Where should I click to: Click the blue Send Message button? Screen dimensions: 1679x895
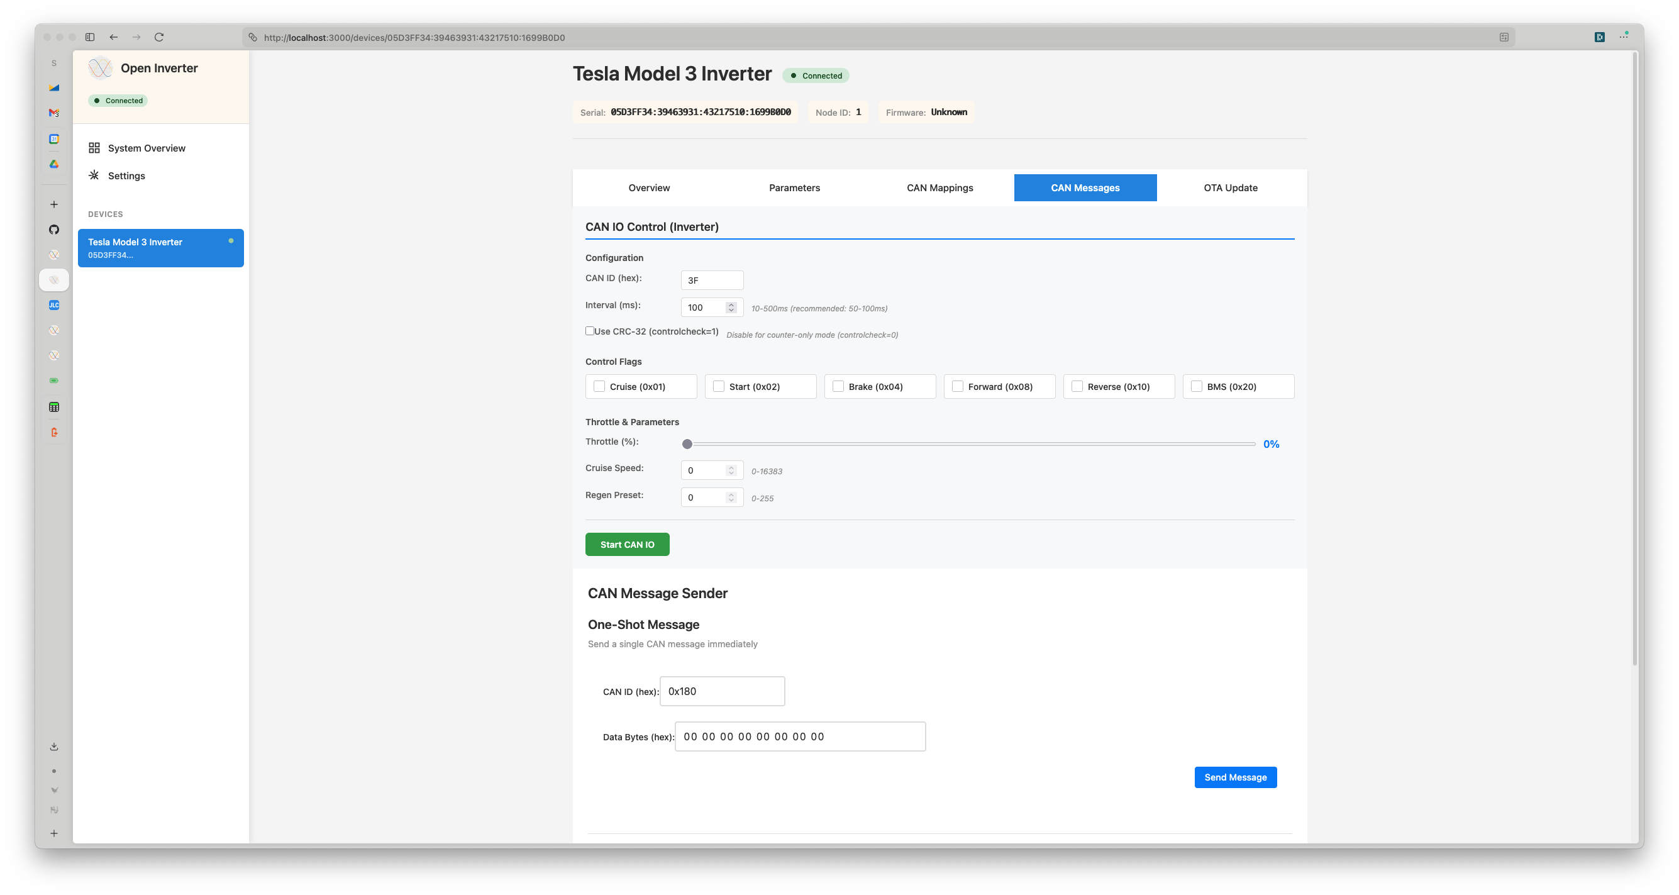pyautogui.click(x=1235, y=777)
